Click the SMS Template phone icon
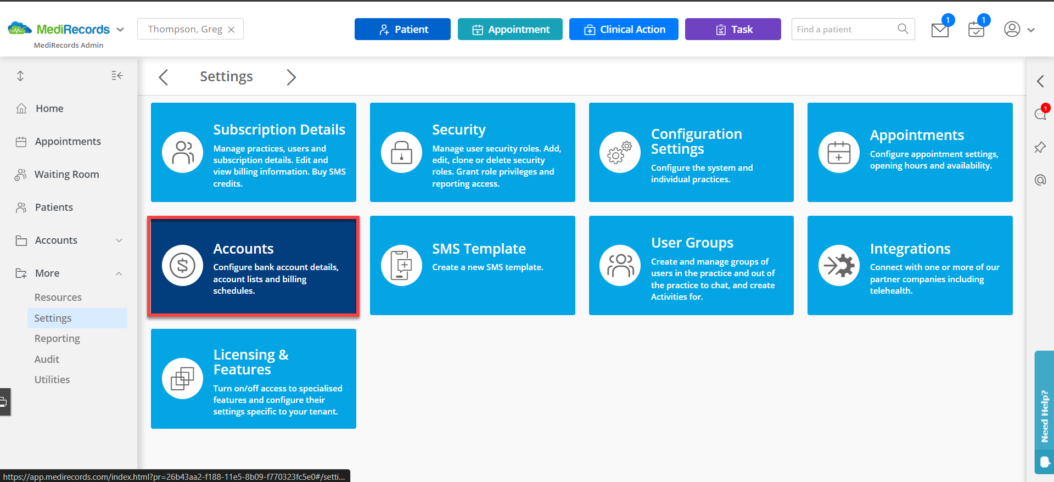 click(402, 266)
